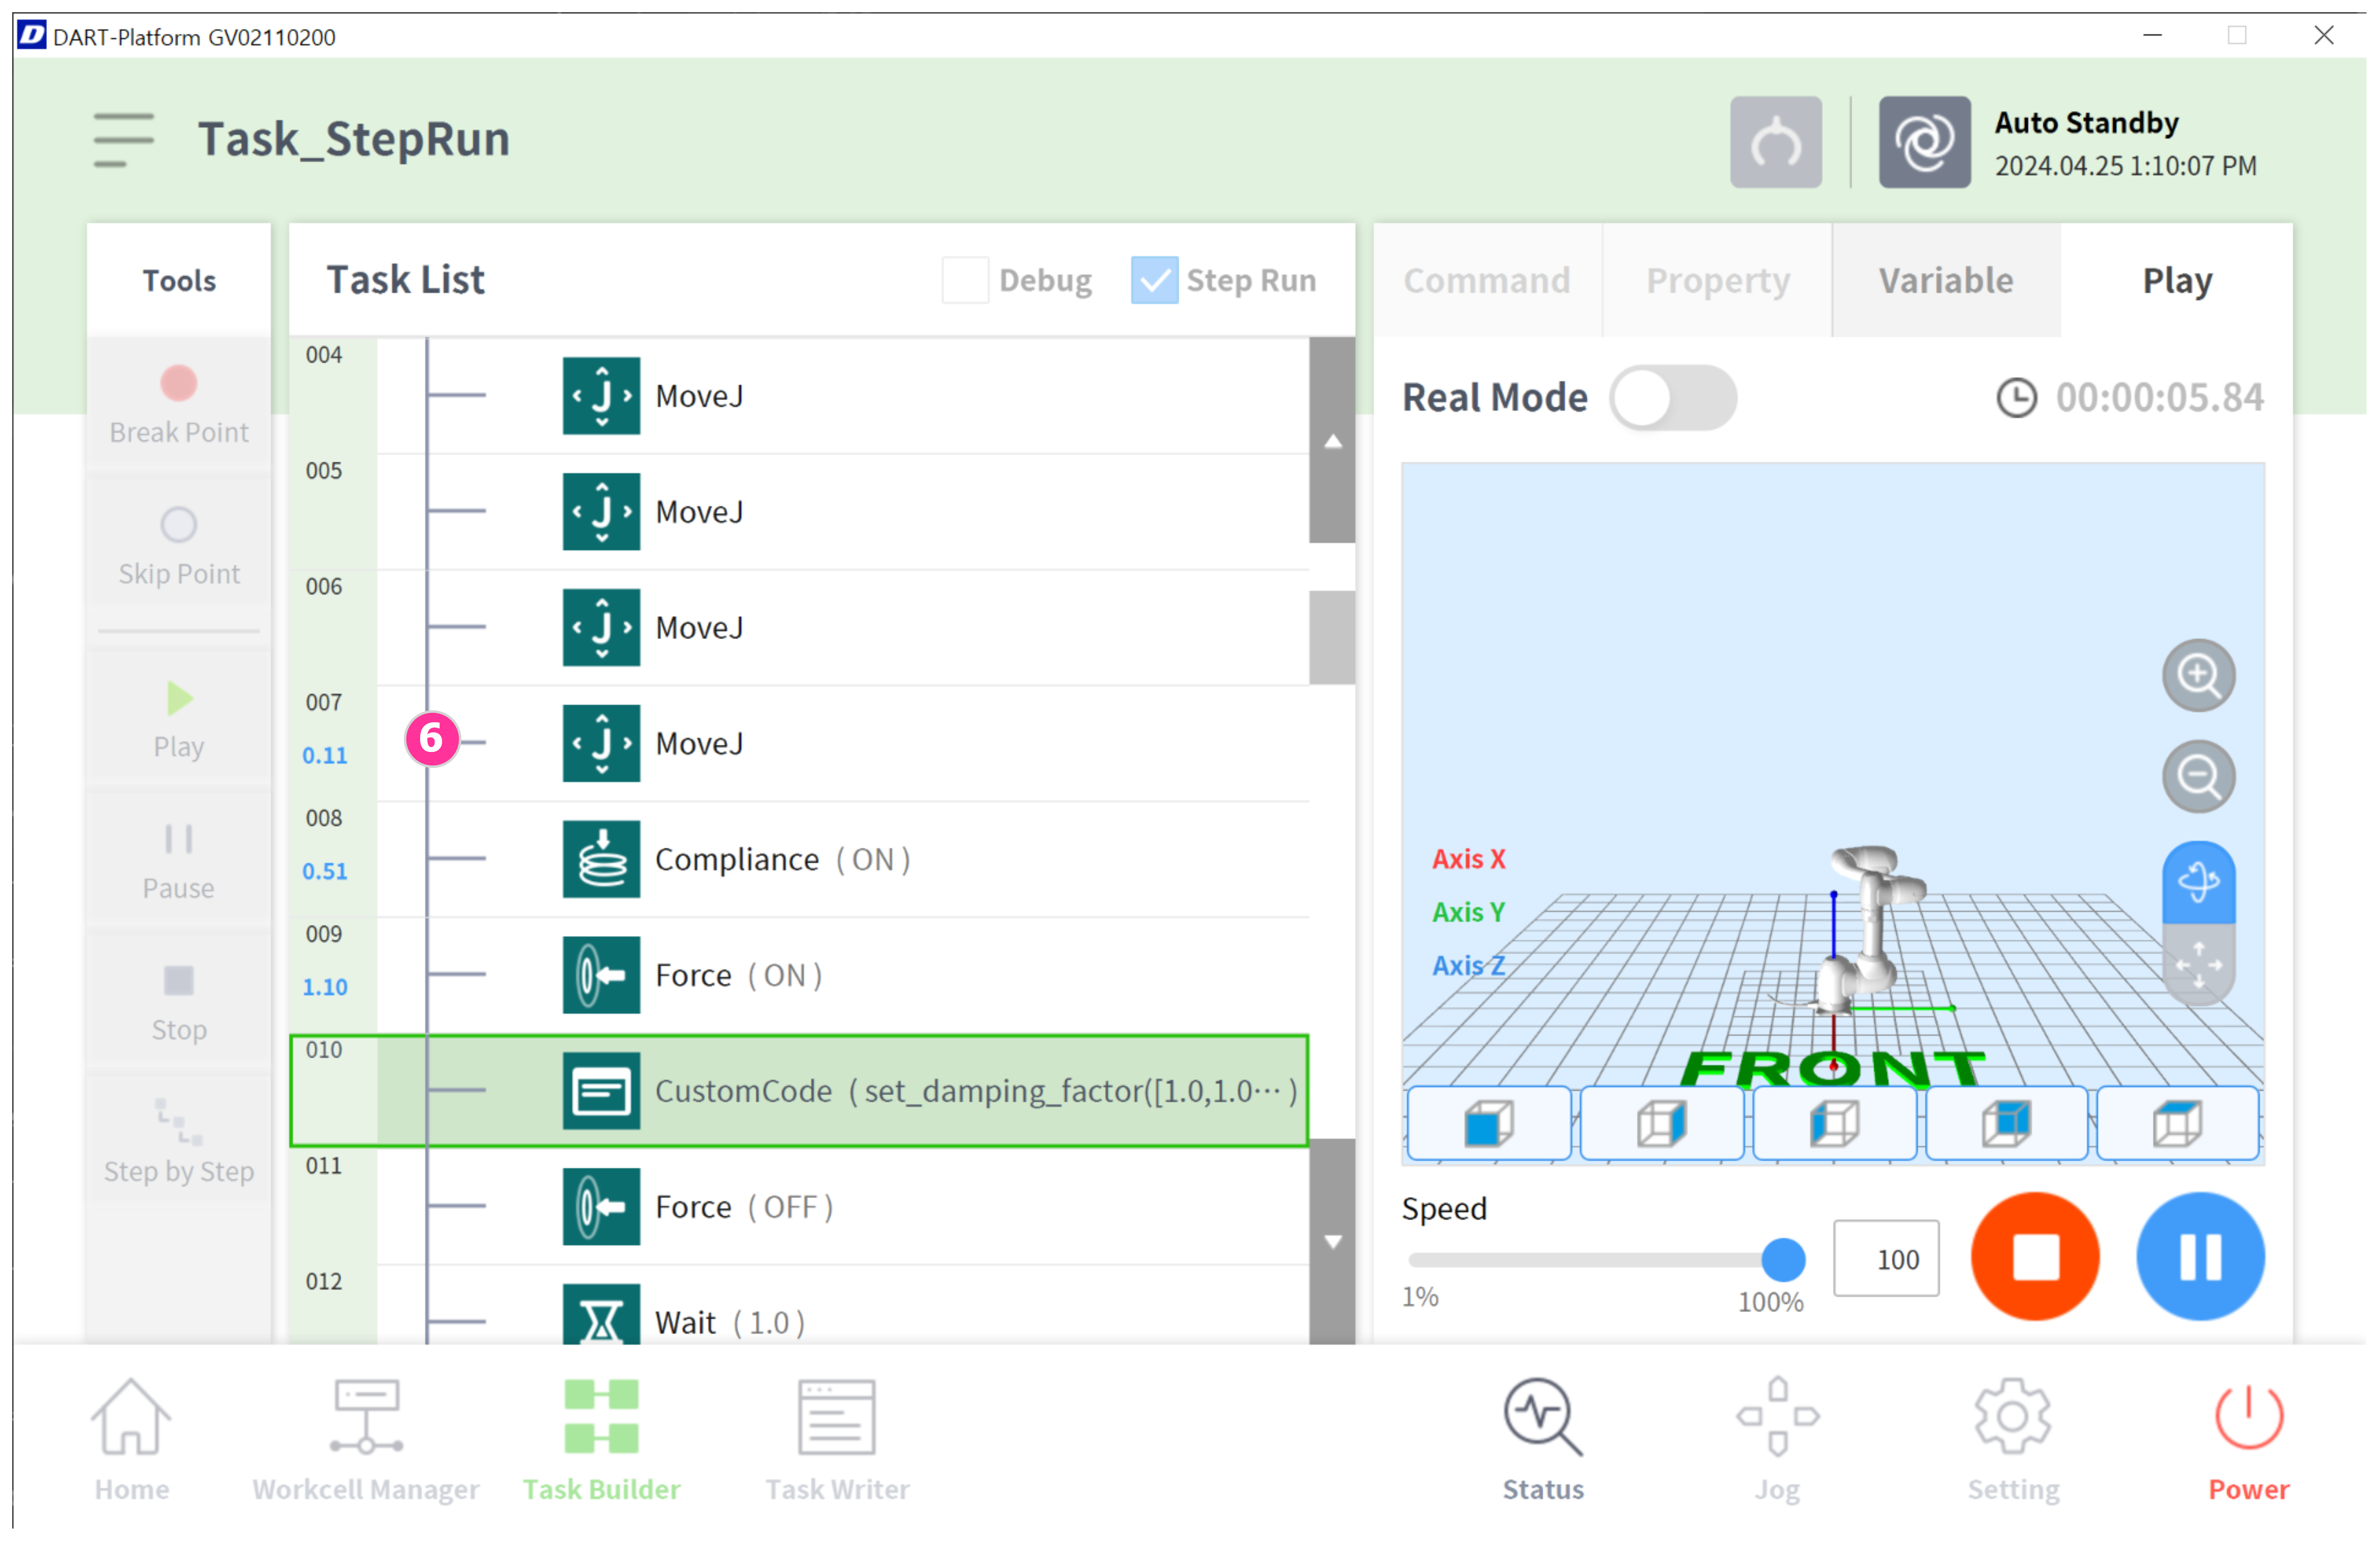Open the hamburger menu icon
This screenshot has width=2380, height=1542.
pos(123,139)
